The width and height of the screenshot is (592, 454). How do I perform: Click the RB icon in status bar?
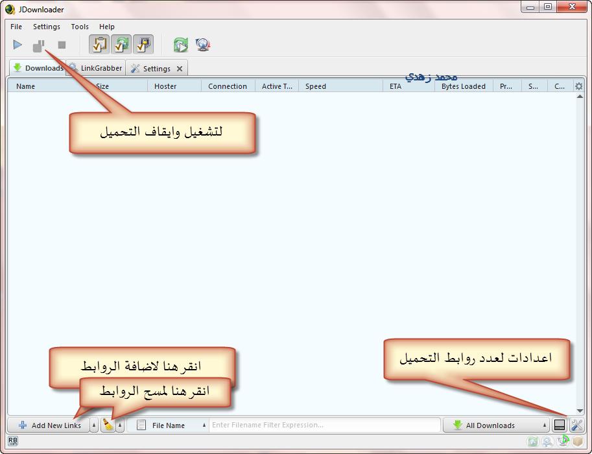click(x=13, y=441)
